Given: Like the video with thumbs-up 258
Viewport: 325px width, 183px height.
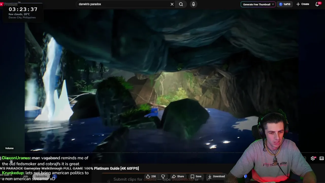Looking at the screenshot, I should 151,176.
